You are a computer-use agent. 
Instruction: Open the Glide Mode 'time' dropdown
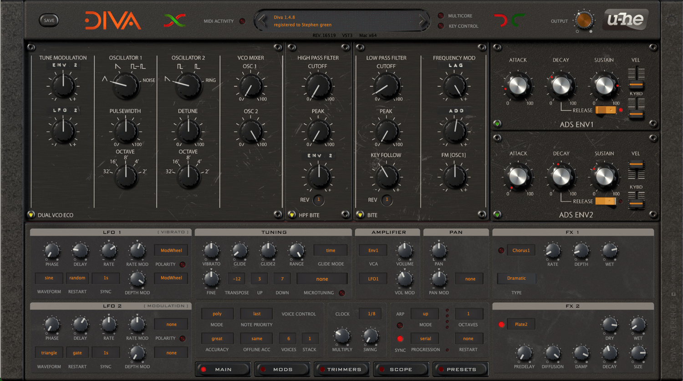pyautogui.click(x=331, y=250)
